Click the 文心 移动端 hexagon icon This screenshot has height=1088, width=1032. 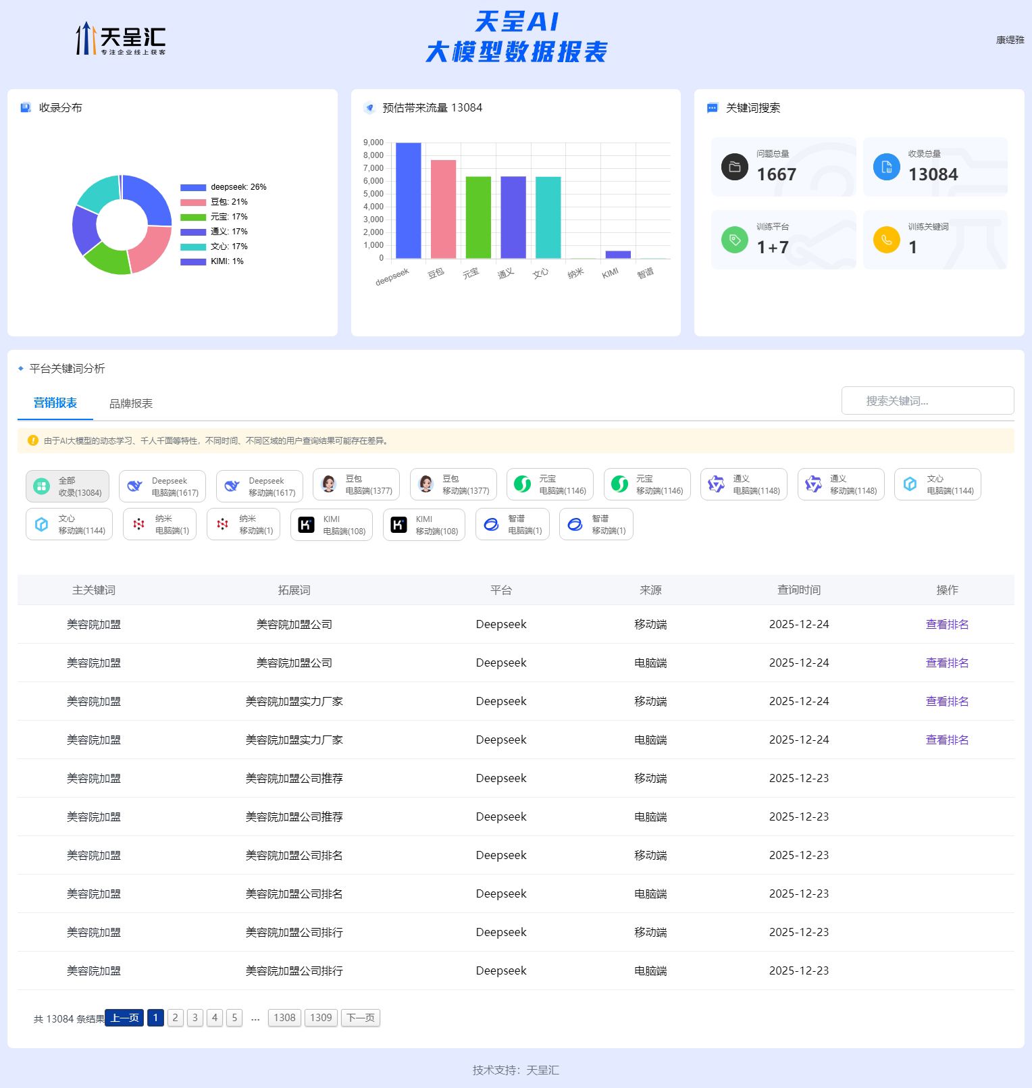pos(41,525)
